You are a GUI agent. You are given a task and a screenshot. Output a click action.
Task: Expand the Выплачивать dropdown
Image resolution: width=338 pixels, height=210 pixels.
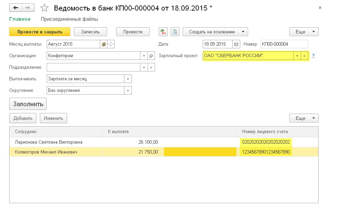pos(128,79)
